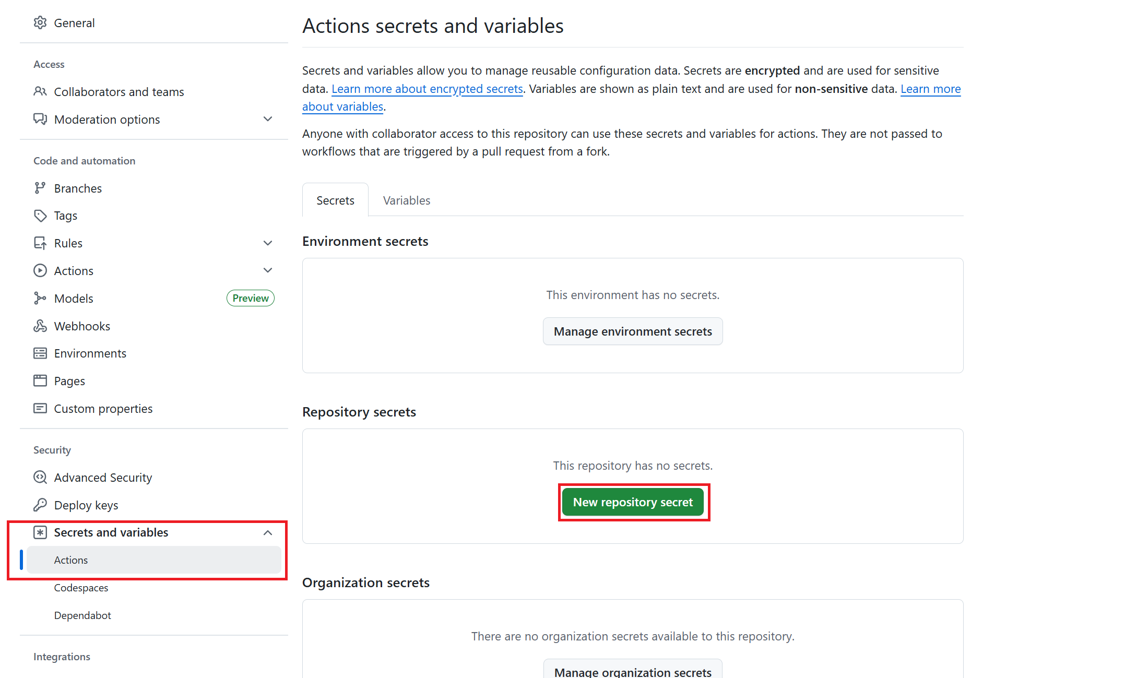Image resolution: width=1125 pixels, height=678 pixels.
Task: Select the Secrets tab
Action: point(335,200)
